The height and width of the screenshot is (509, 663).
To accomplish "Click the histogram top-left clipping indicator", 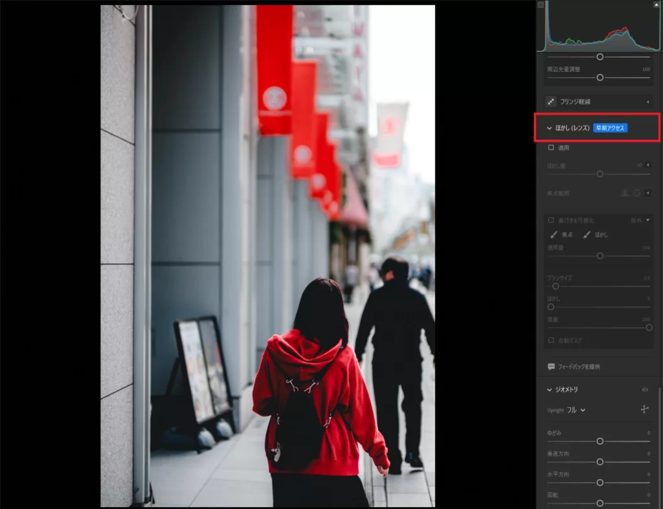I will 541,5.
